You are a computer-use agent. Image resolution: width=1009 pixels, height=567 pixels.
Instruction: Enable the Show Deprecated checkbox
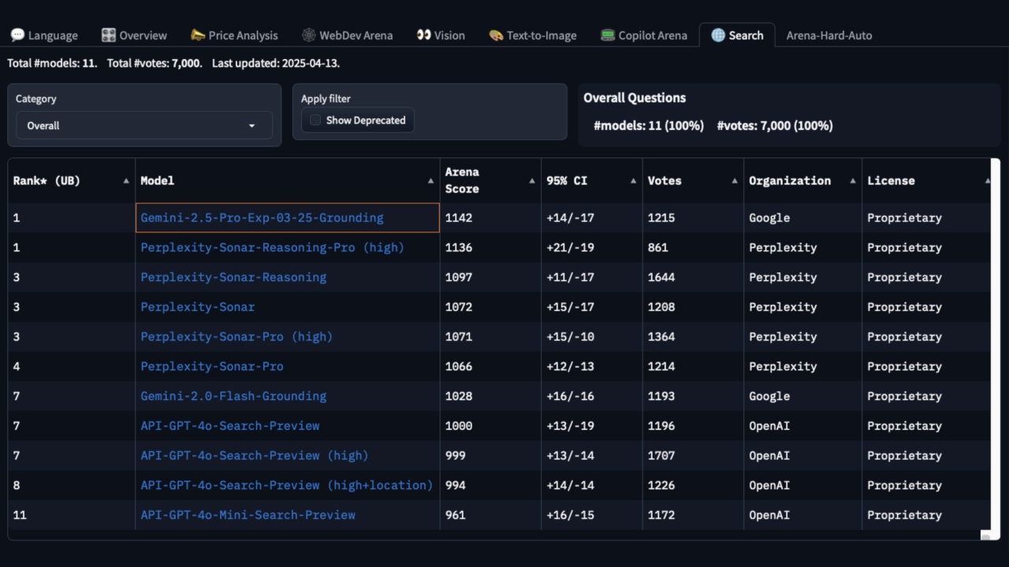315,120
